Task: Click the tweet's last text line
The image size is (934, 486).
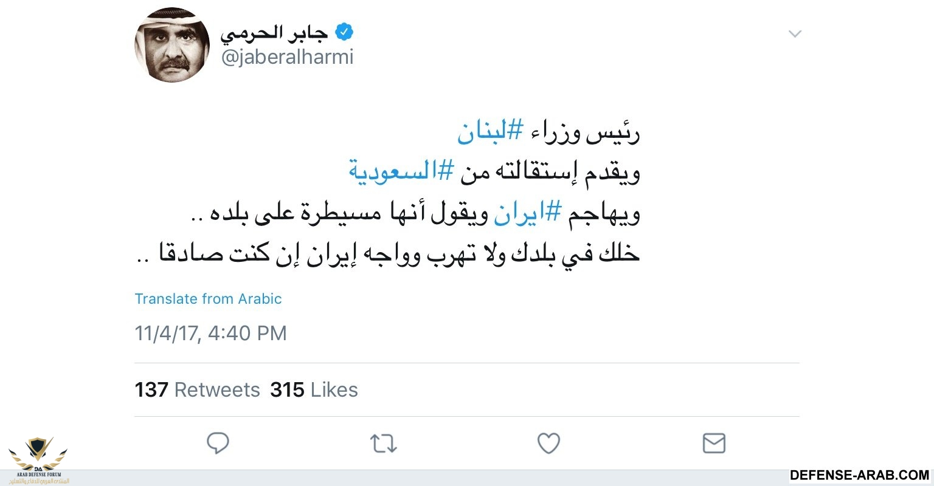Action: coord(389,253)
